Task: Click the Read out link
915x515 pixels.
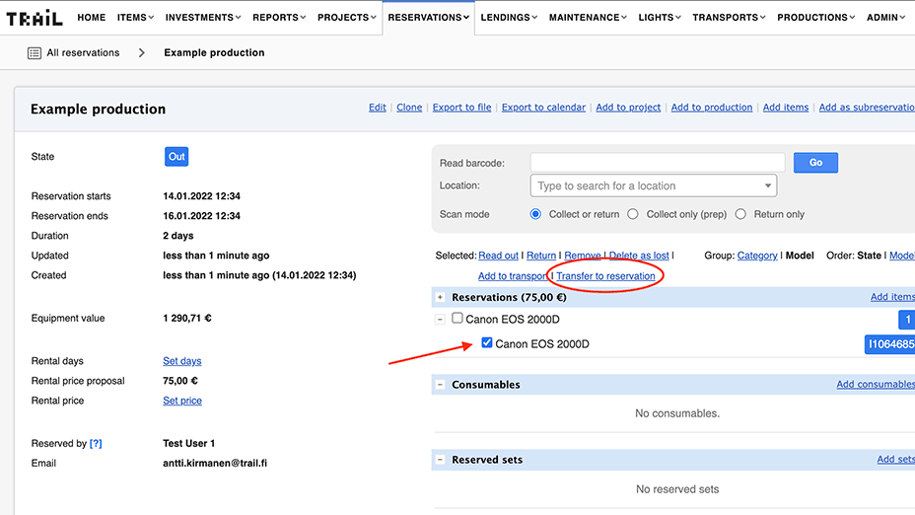Action: [498, 256]
